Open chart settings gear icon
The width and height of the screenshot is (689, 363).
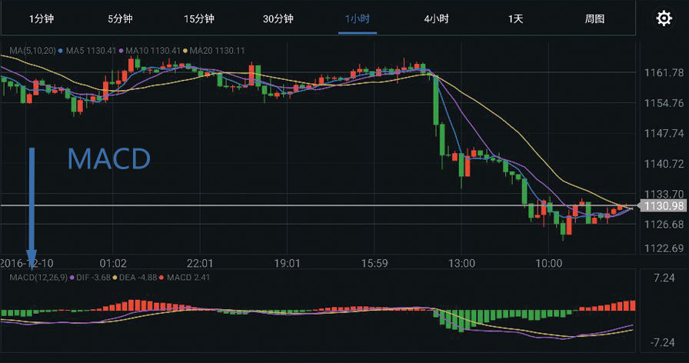coord(664,18)
